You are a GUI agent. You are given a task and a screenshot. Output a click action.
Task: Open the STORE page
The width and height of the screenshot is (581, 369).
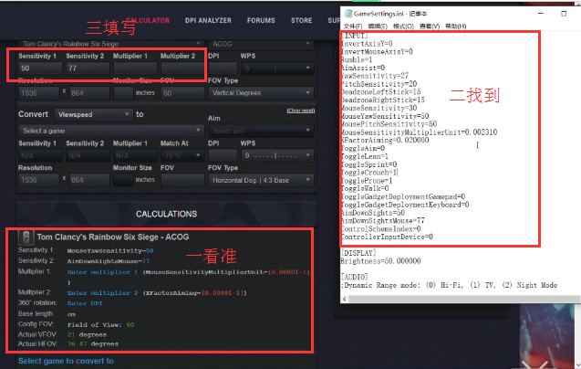point(302,20)
